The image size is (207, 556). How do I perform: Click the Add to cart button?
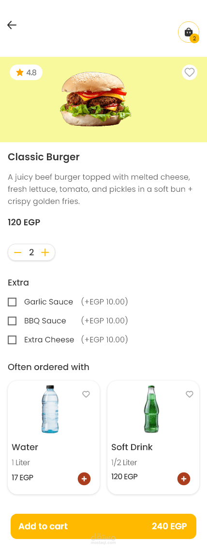pyautogui.click(x=103, y=526)
